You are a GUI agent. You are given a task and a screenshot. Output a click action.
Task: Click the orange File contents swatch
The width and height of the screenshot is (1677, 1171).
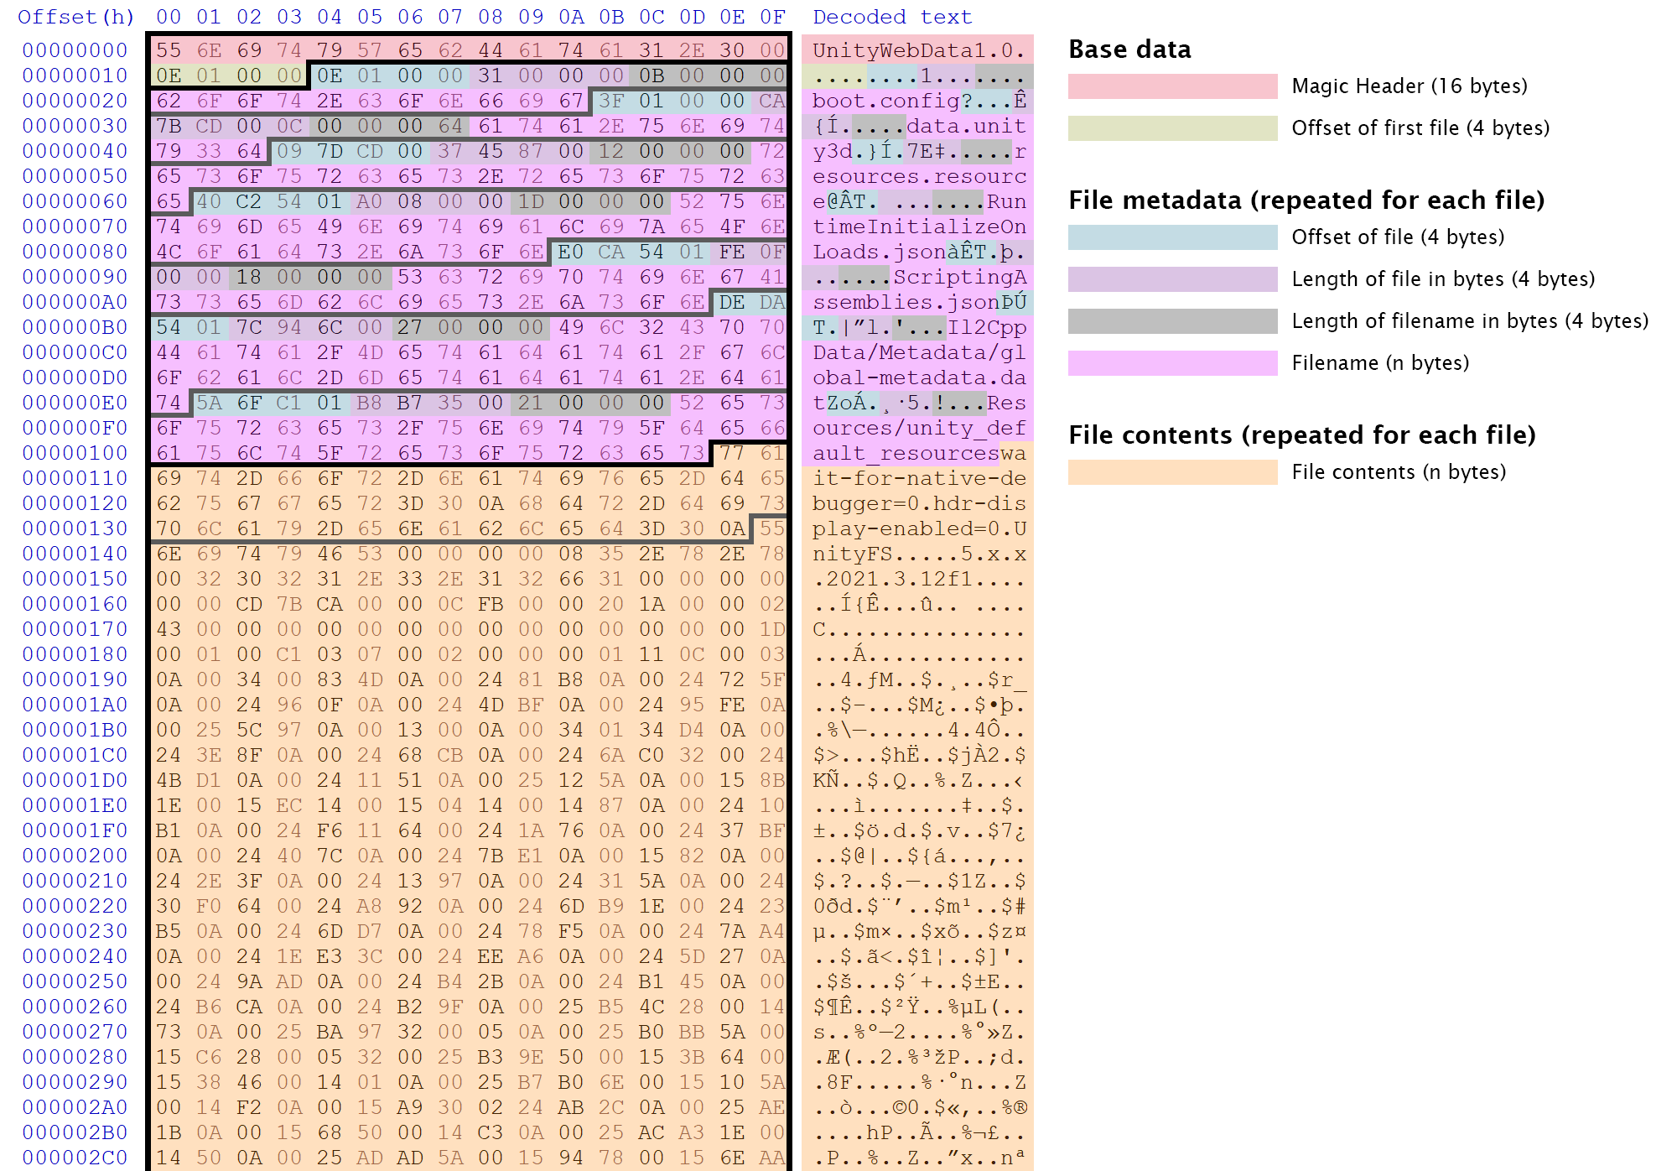click(1172, 472)
